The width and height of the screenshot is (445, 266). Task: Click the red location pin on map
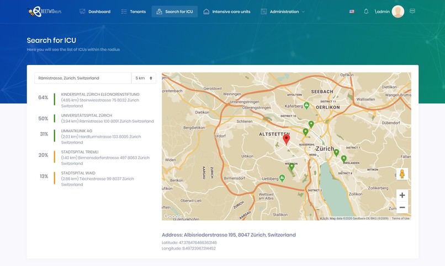(287, 139)
